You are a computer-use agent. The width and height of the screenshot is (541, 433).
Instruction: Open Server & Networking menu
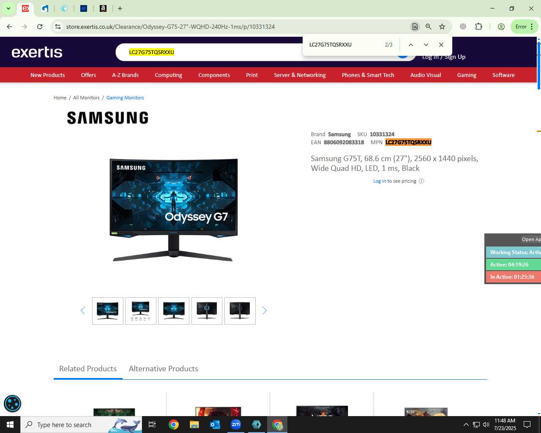click(300, 75)
